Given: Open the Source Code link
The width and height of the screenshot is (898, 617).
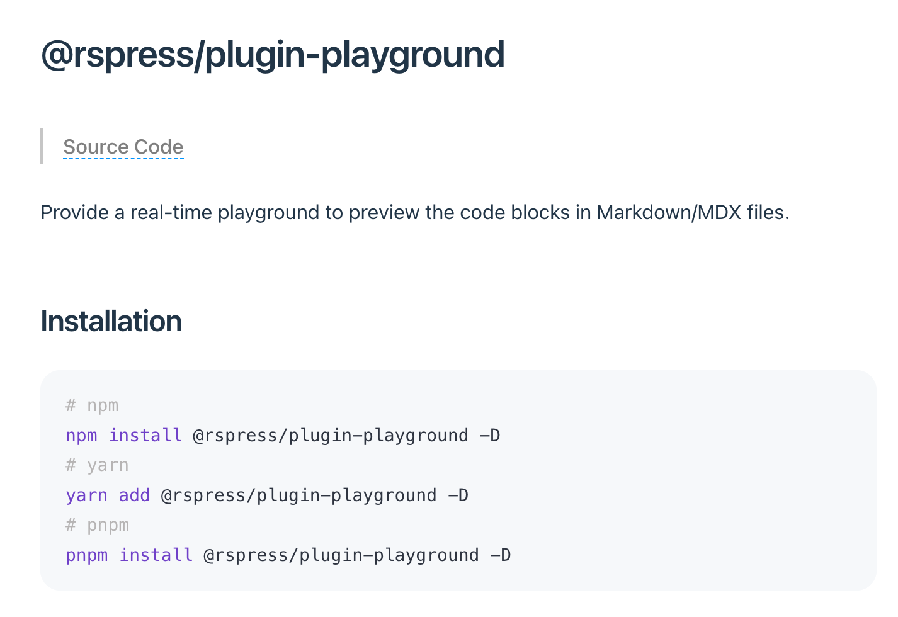Looking at the screenshot, I should point(123,147).
